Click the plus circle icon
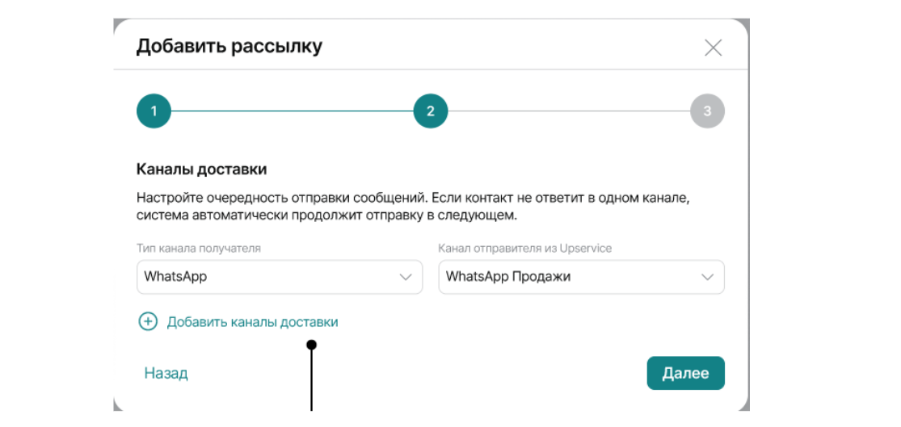 [148, 322]
